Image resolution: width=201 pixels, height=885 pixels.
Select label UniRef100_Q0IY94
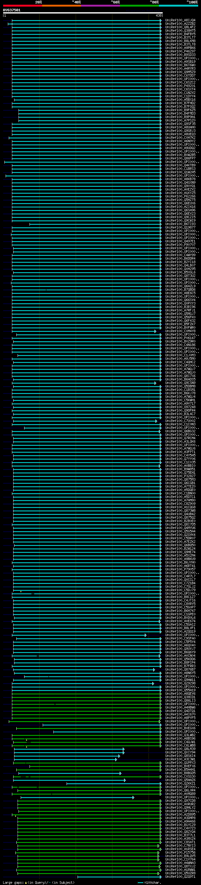point(180,753)
